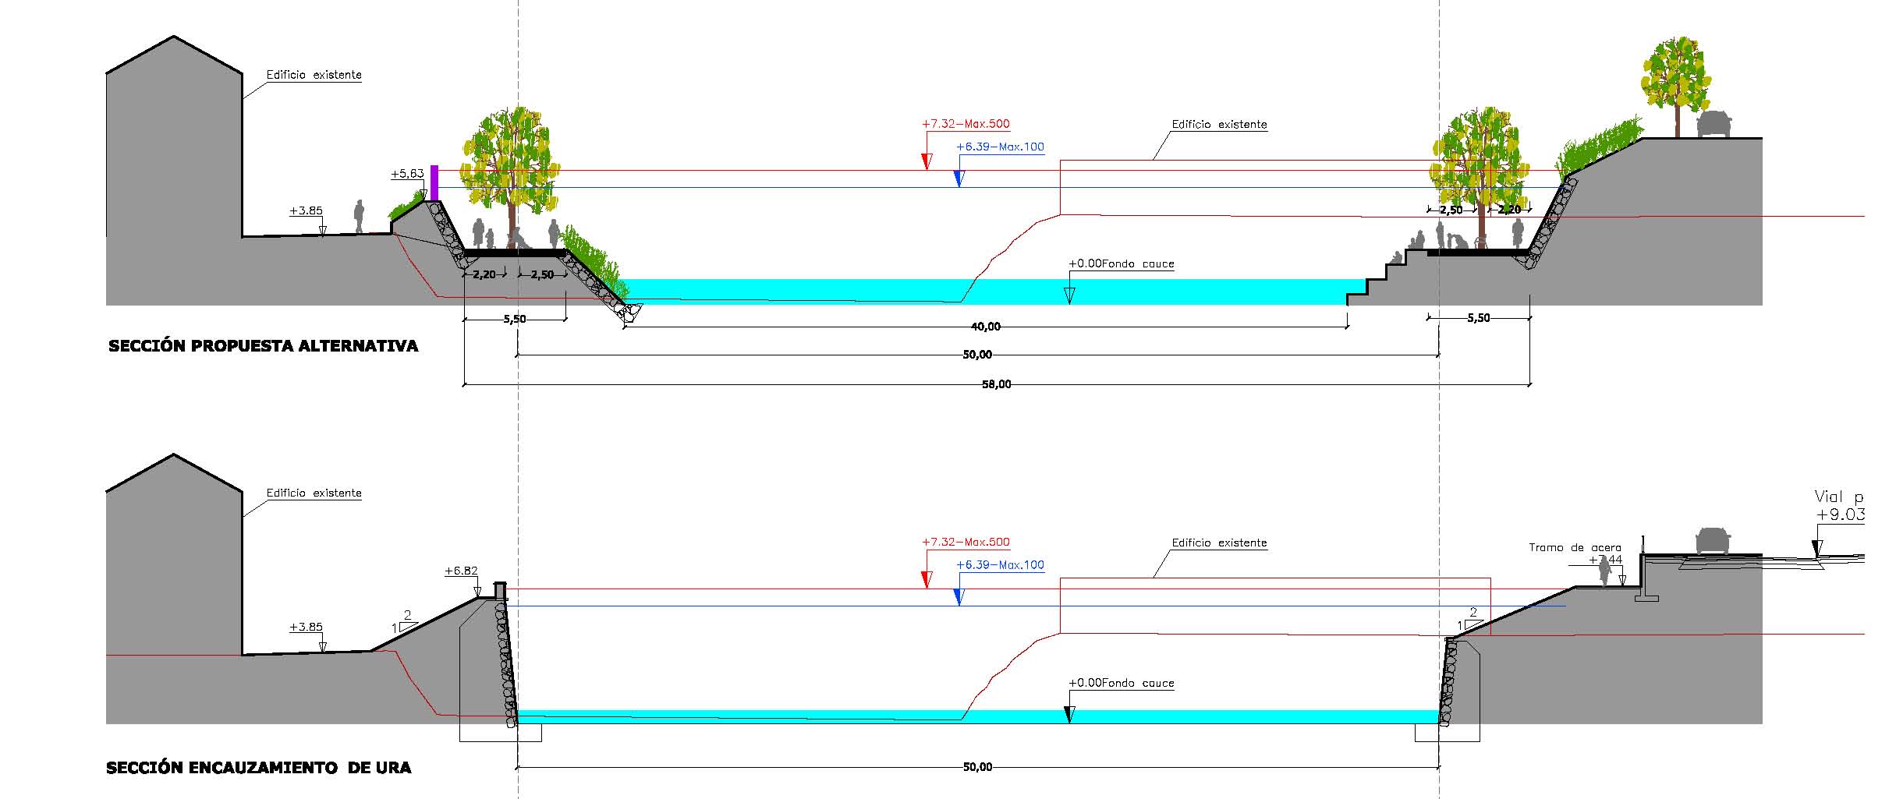Select the blue +6.39 arrow marker, lower section
This screenshot has width=1896, height=799.
(x=959, y=596)
